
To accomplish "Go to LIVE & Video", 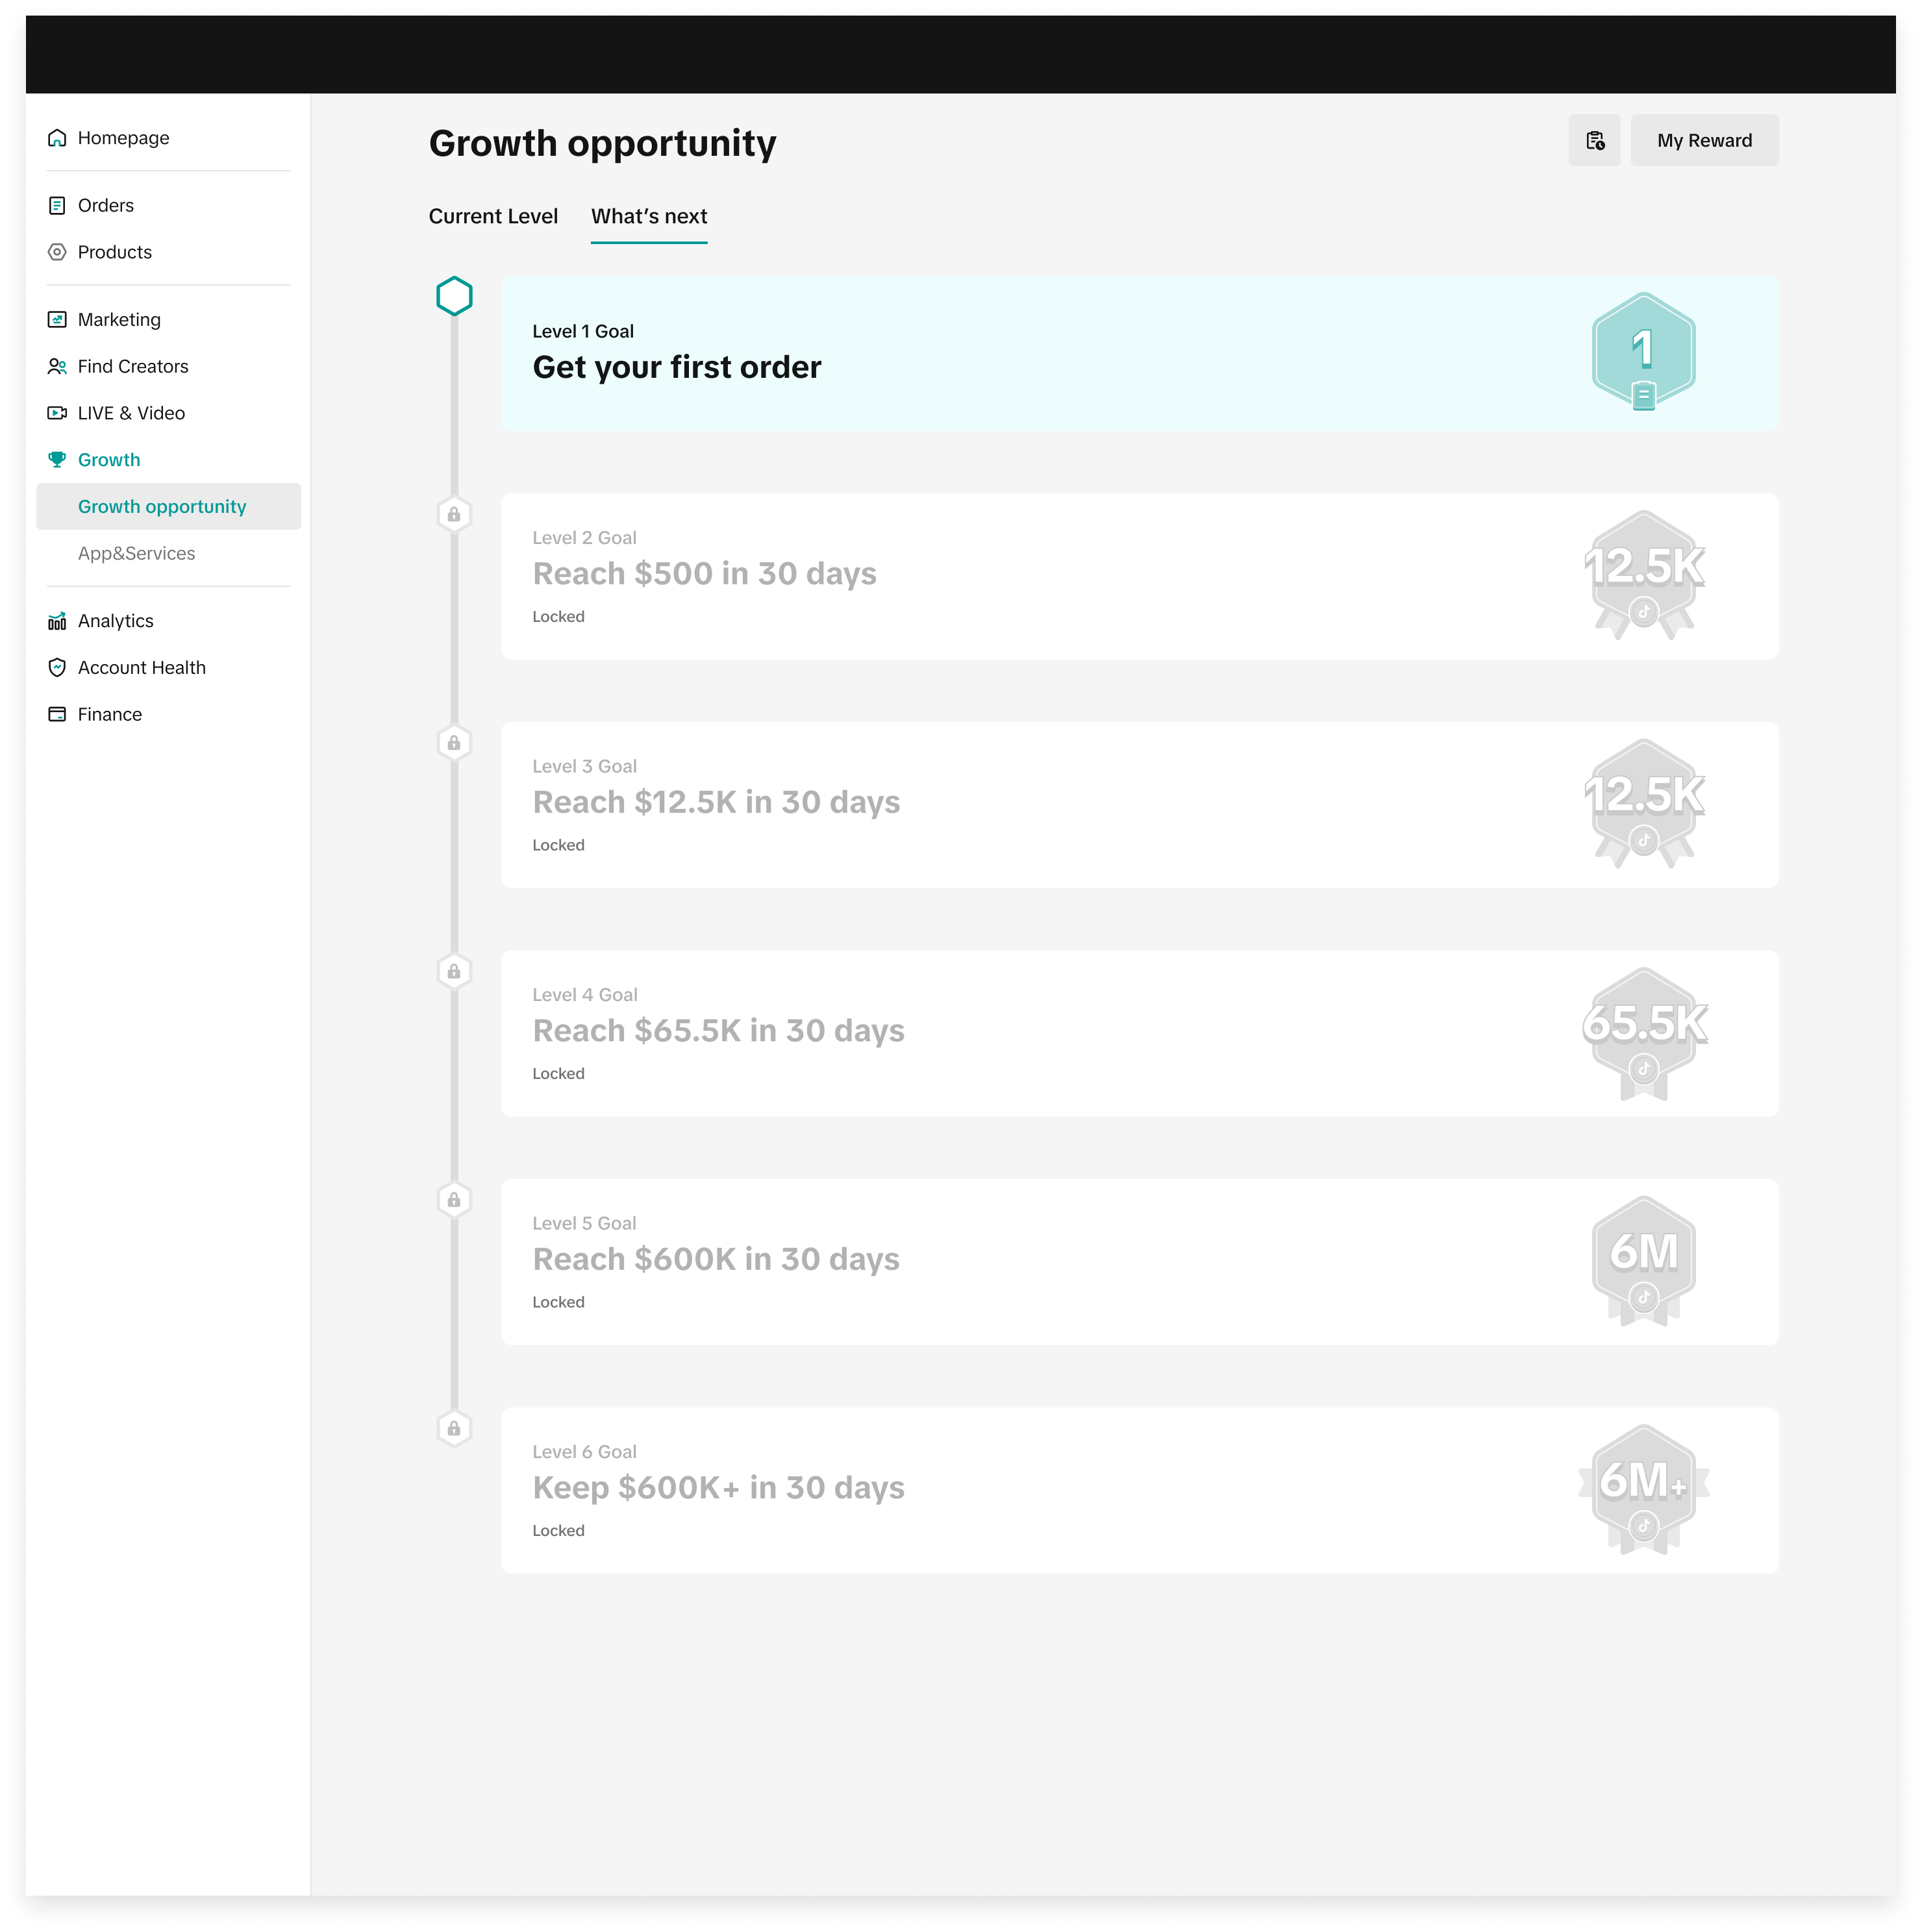I will pos(131,413).
